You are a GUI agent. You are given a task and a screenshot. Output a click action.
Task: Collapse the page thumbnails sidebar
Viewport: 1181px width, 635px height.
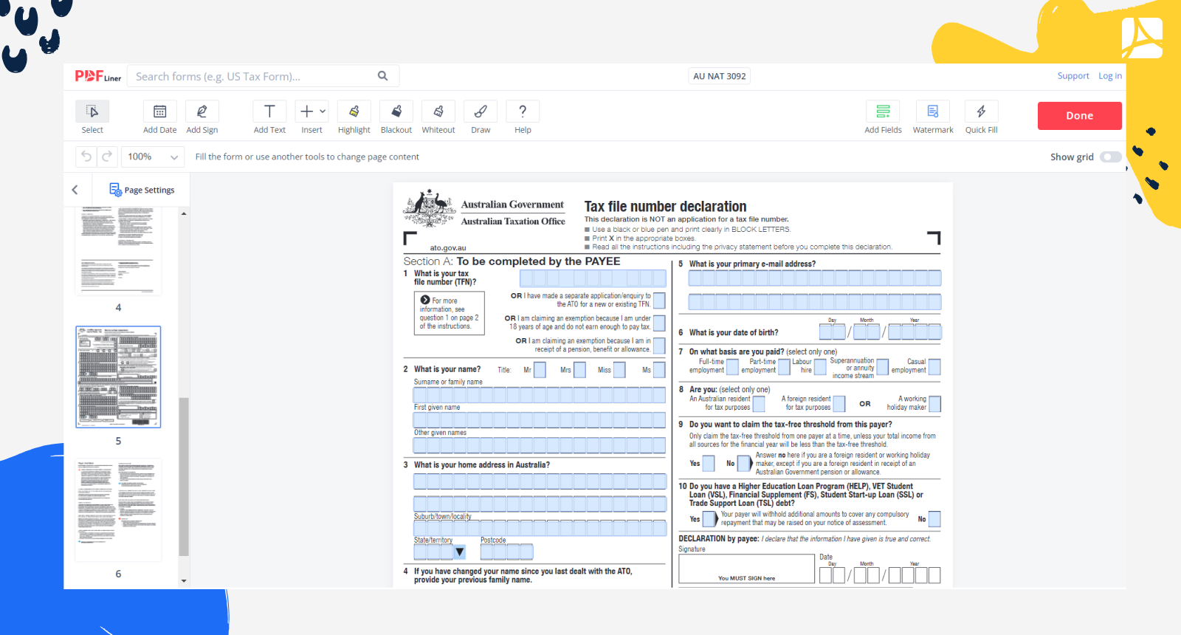click(x=75, y=190)
